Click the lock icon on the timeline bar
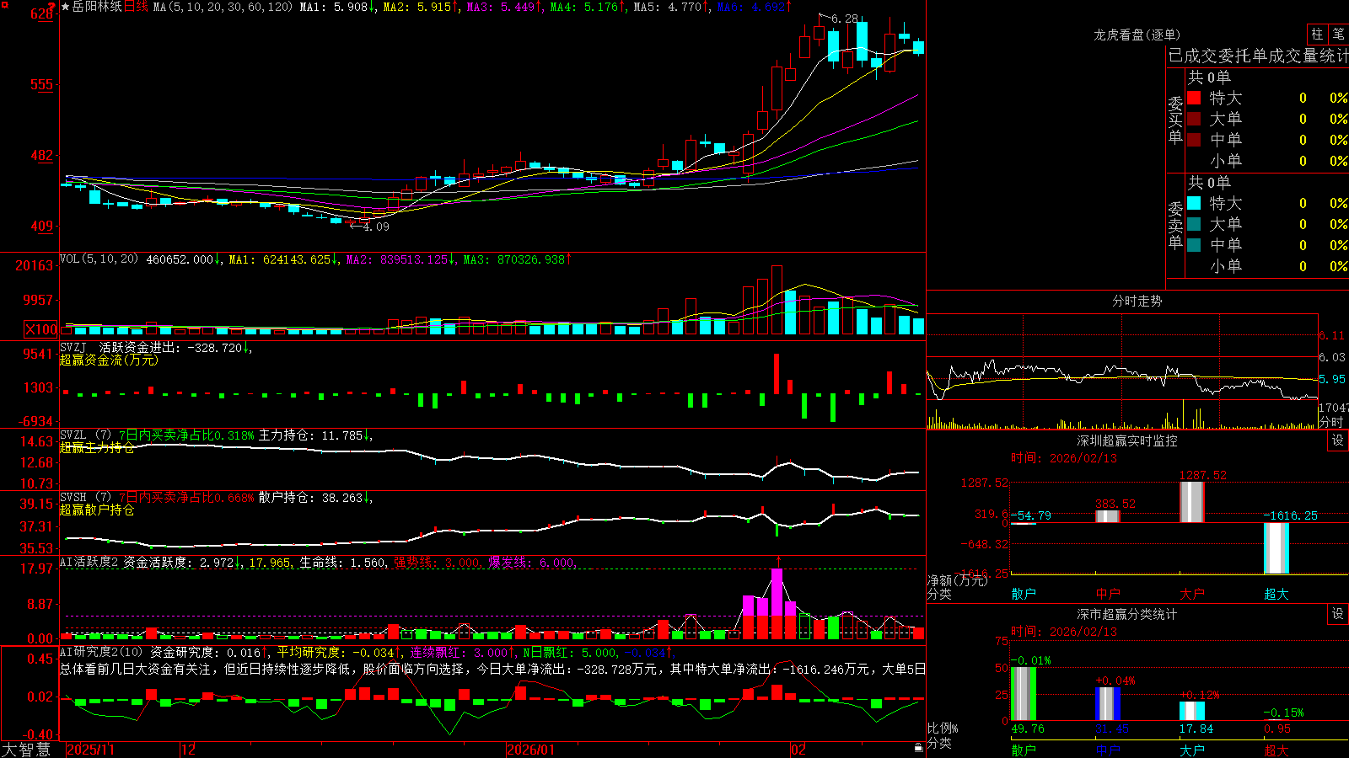 pyautogui.click(x=919, y=747)
